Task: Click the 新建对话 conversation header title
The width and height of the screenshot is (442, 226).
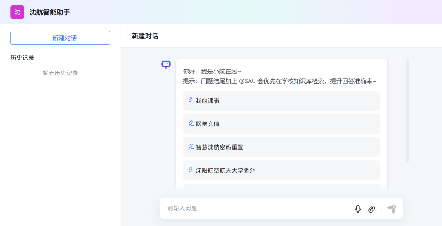Action: [145, 36]
